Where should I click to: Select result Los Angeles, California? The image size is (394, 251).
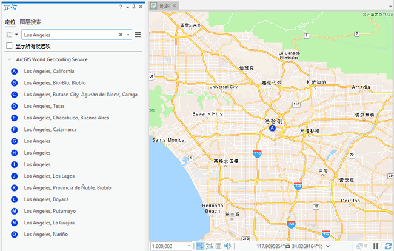(x=49, y=72)
